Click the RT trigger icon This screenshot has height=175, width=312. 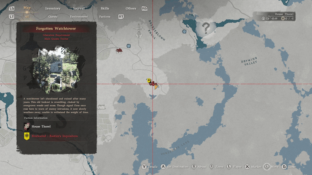[x=121, y=17]
